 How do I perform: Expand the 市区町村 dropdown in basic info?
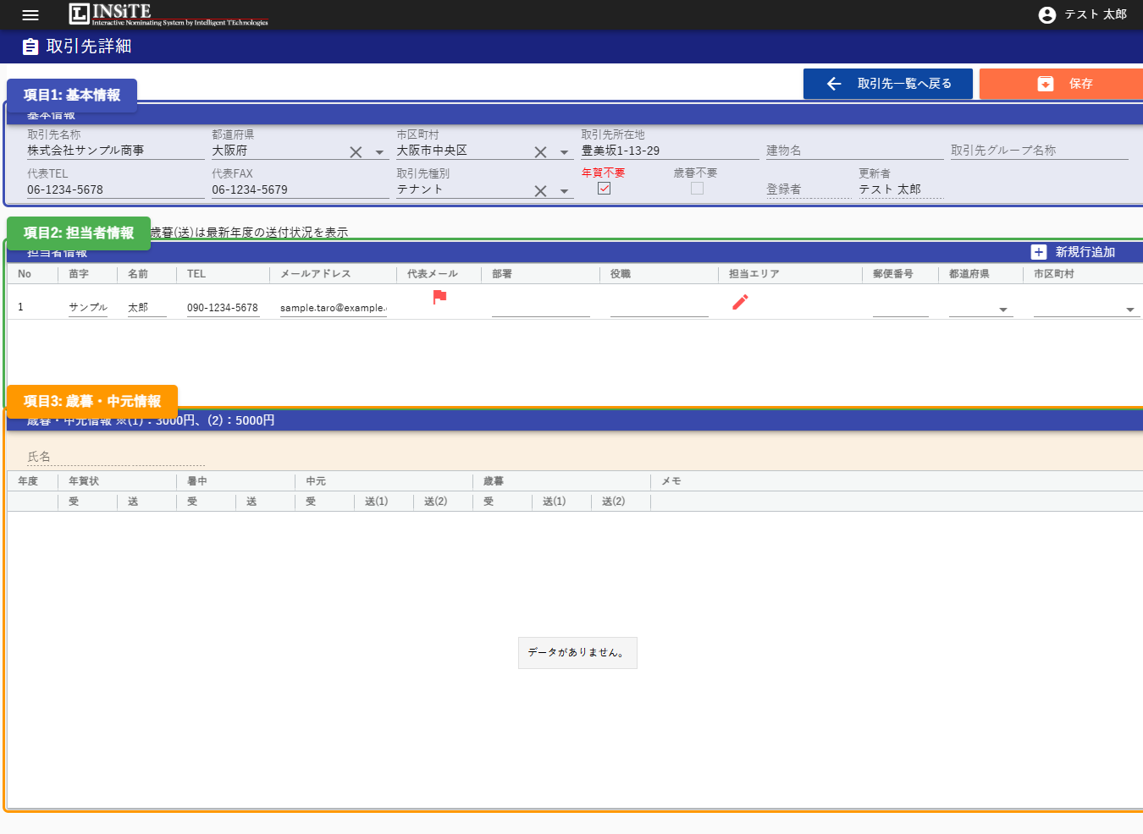[564, 153]
